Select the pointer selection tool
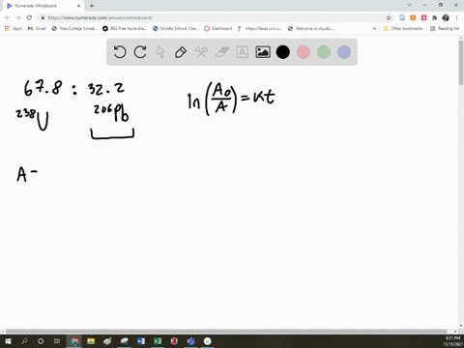Viewport: 464px width, 348px height. point(160,52)
